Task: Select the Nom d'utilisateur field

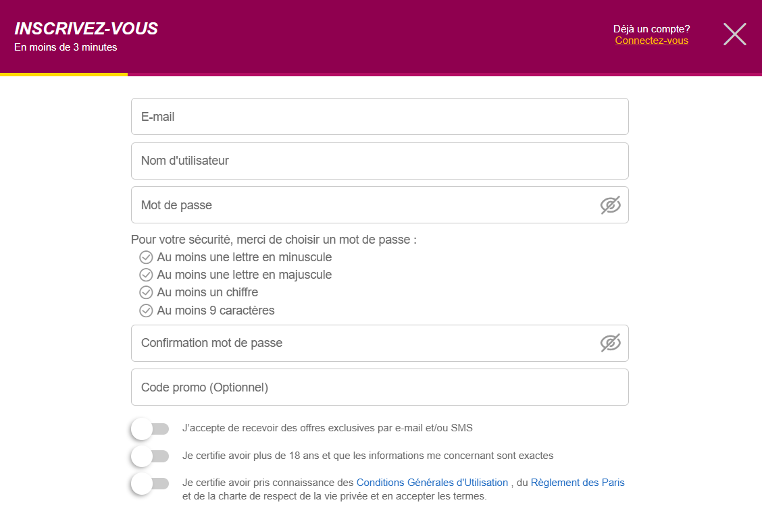Action: click(379, 161)
